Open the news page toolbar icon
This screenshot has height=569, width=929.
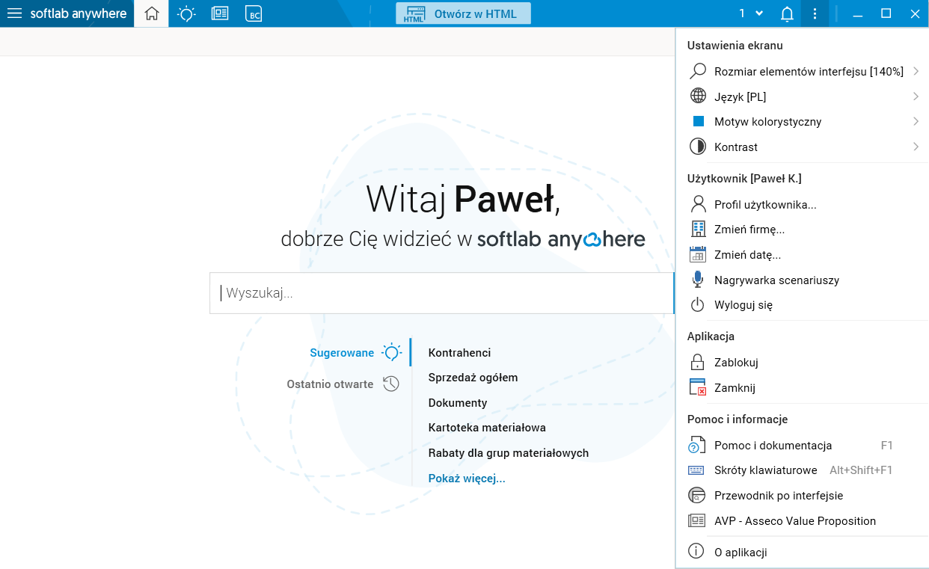pyautogui.click(x=220, y=13)
